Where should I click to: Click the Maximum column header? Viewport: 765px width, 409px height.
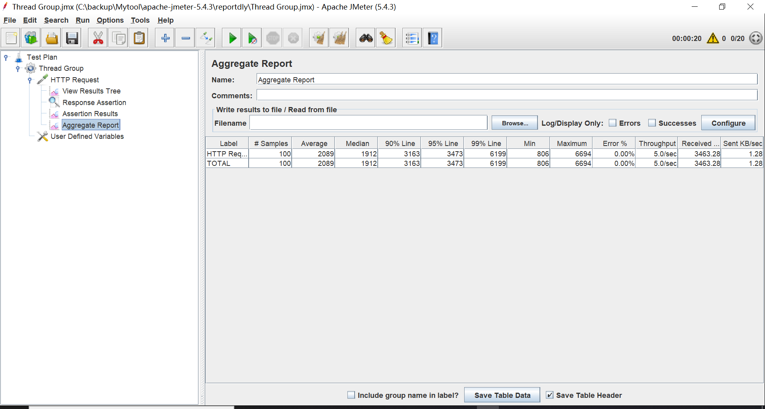point(572,144)
